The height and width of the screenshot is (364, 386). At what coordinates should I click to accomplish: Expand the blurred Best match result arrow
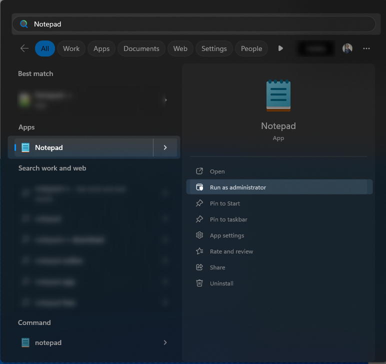pos(166,100)
